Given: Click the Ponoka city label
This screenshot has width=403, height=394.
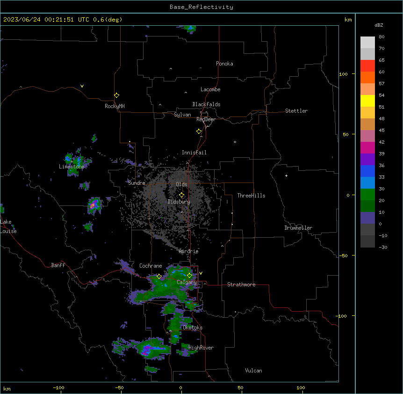Looking at the screenshot, I should click(224, 64).
